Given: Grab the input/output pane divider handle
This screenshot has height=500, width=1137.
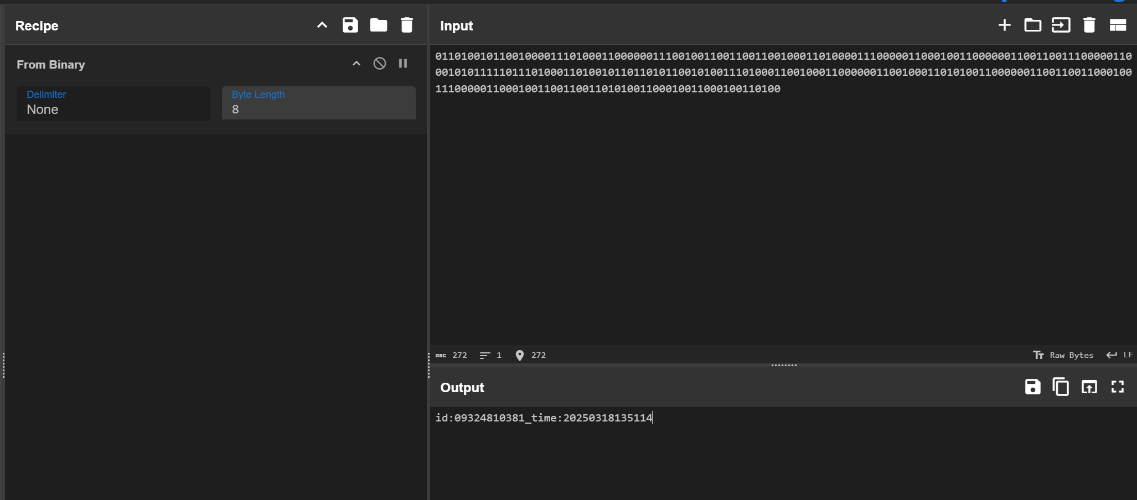Looking at the screenshot, I should pyautogui.click(x=784, y=365).
